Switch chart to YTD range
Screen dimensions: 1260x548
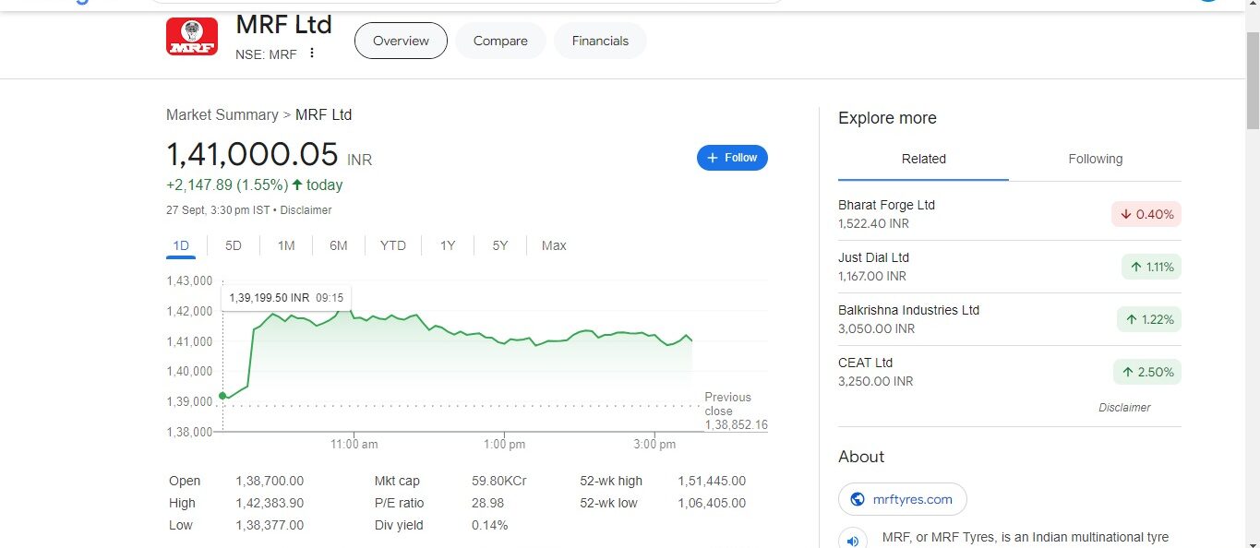click(x=393, y=245)
